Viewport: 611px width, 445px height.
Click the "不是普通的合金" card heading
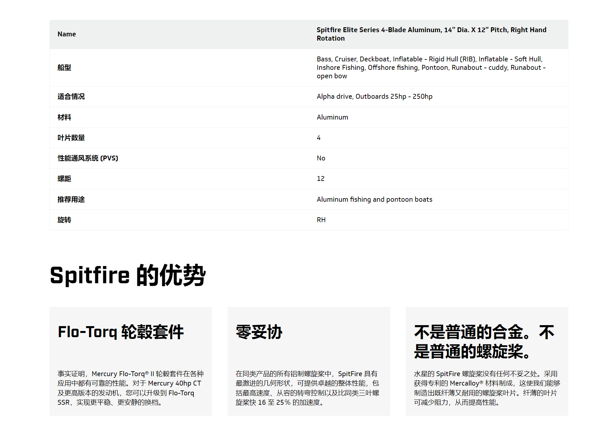[x=484, y=342]
